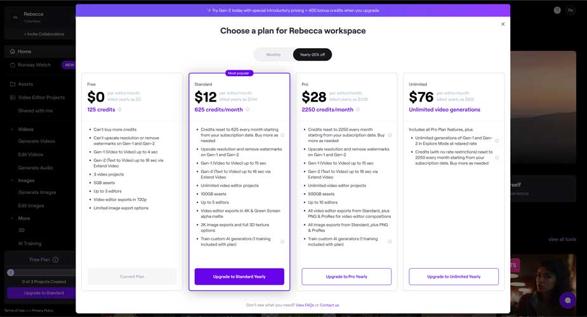Show info icon next to 625 credits/month
Viewport: 587px width, 317px height.
pyautogui.click(x=247, y=110)
